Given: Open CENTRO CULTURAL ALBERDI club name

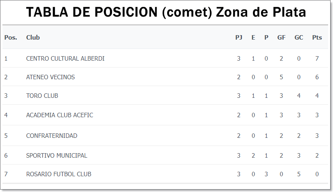Looking at the screenshot, I should (x=65, y=59).
